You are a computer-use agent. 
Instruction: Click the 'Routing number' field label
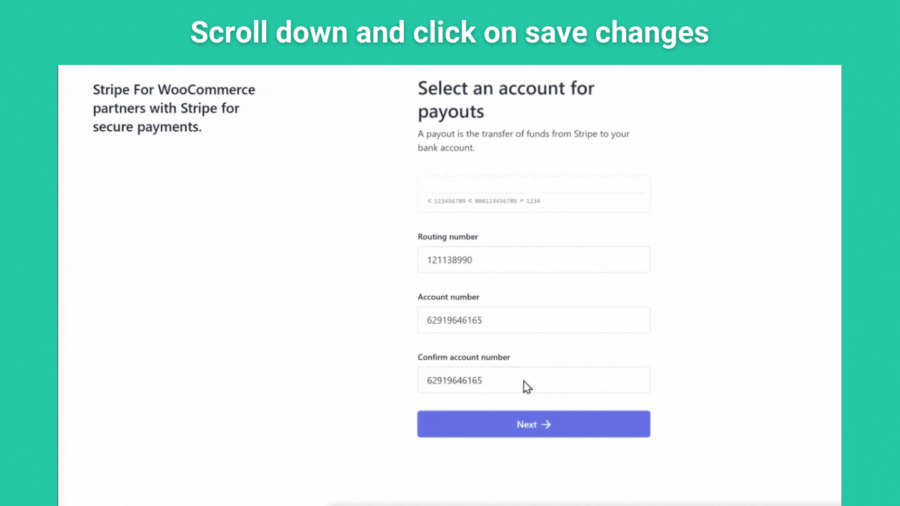(447, 237)
